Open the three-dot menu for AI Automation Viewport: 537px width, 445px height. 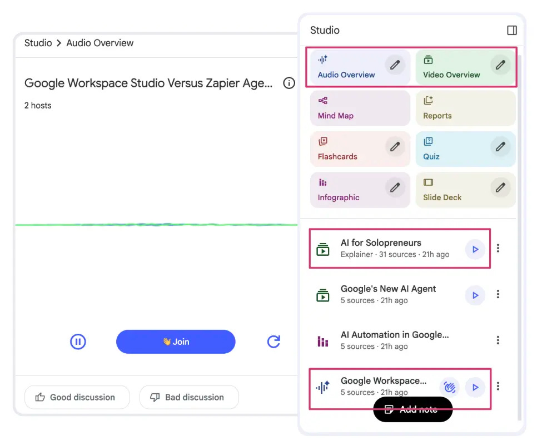(498, 340)
